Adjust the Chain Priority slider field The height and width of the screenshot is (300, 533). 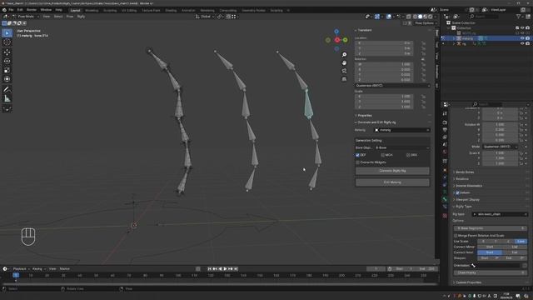[491, 272]
